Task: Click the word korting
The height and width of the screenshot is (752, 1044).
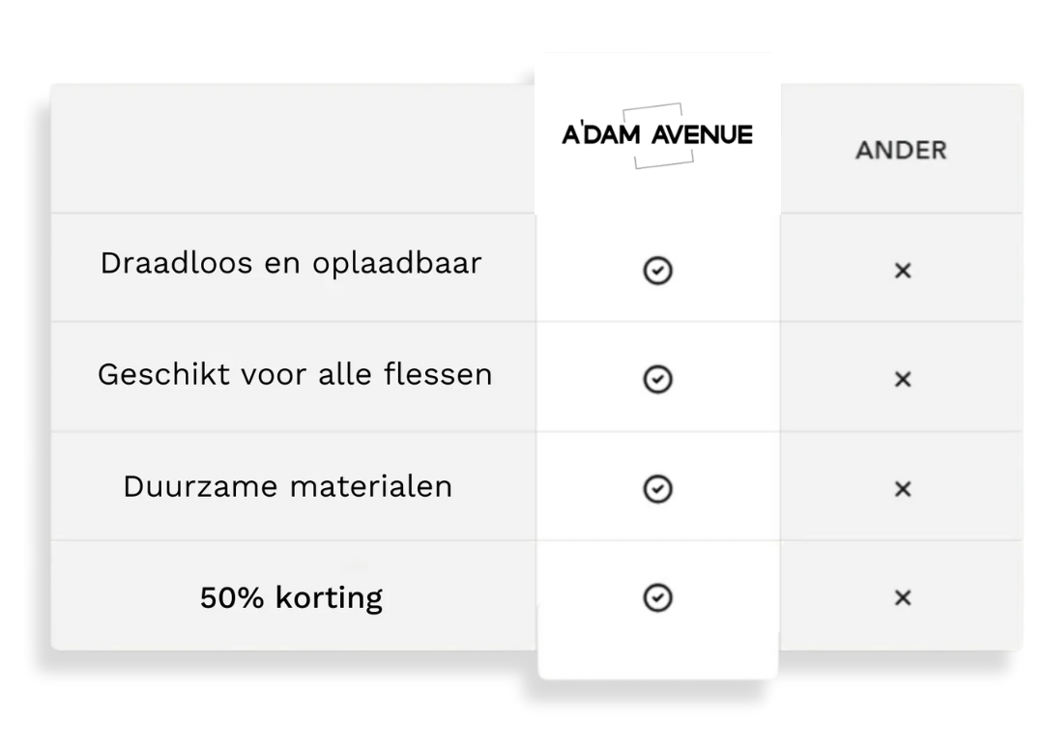Action: pos(329,598)
